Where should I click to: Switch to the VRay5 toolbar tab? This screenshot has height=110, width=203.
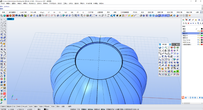pyautogui.click(x=42, y=12)
